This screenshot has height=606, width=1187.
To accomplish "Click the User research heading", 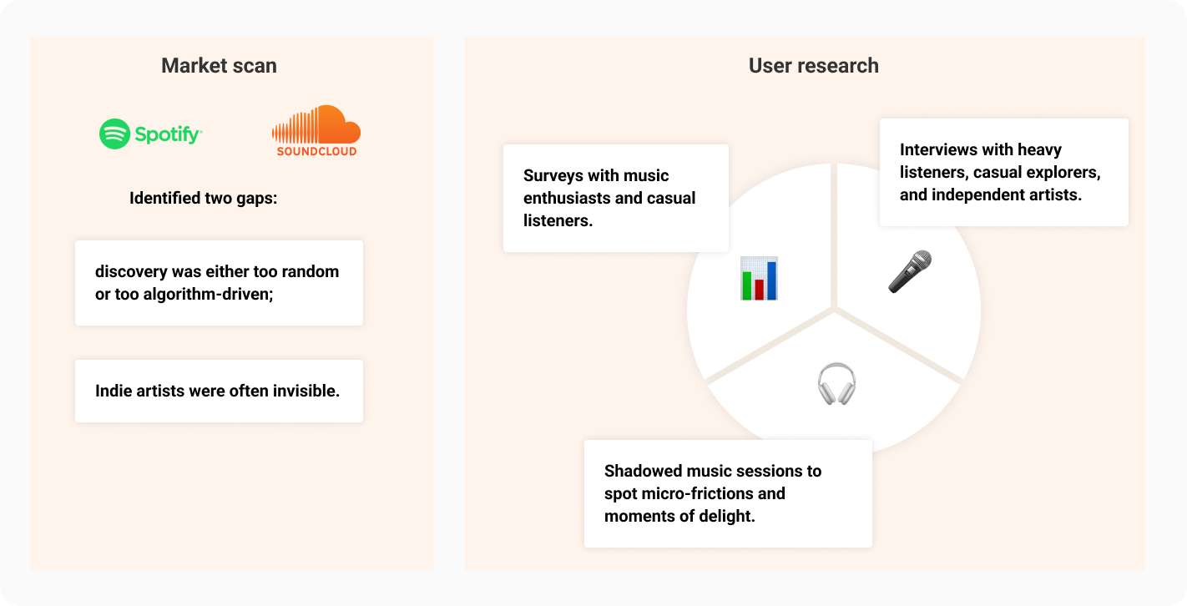I will [813, 66].
